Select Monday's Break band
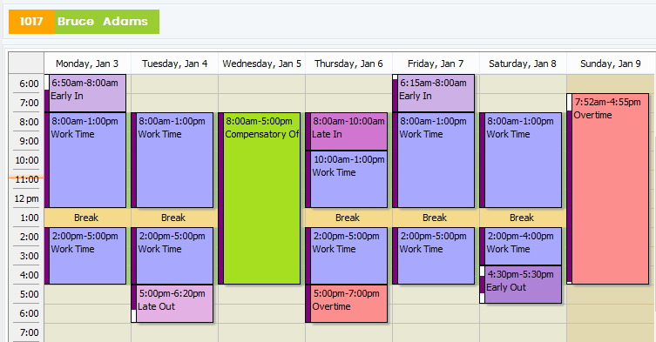This screenshot has width=656, height=342. (87, 218)
